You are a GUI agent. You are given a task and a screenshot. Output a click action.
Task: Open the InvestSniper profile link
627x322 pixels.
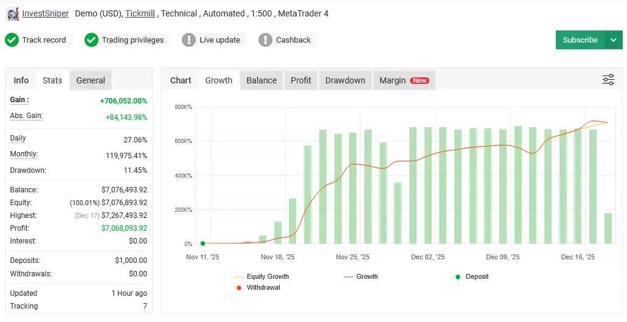46,13
